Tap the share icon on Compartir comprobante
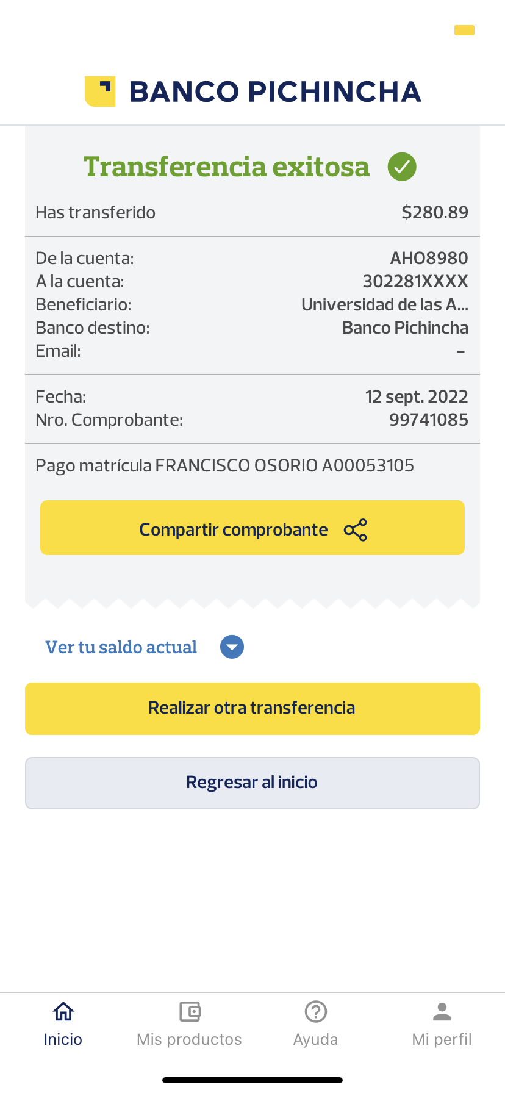 356,530
